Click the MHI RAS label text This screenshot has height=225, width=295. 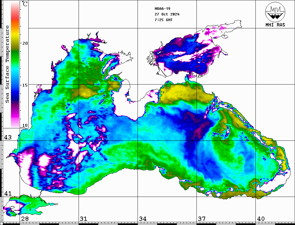275,25
